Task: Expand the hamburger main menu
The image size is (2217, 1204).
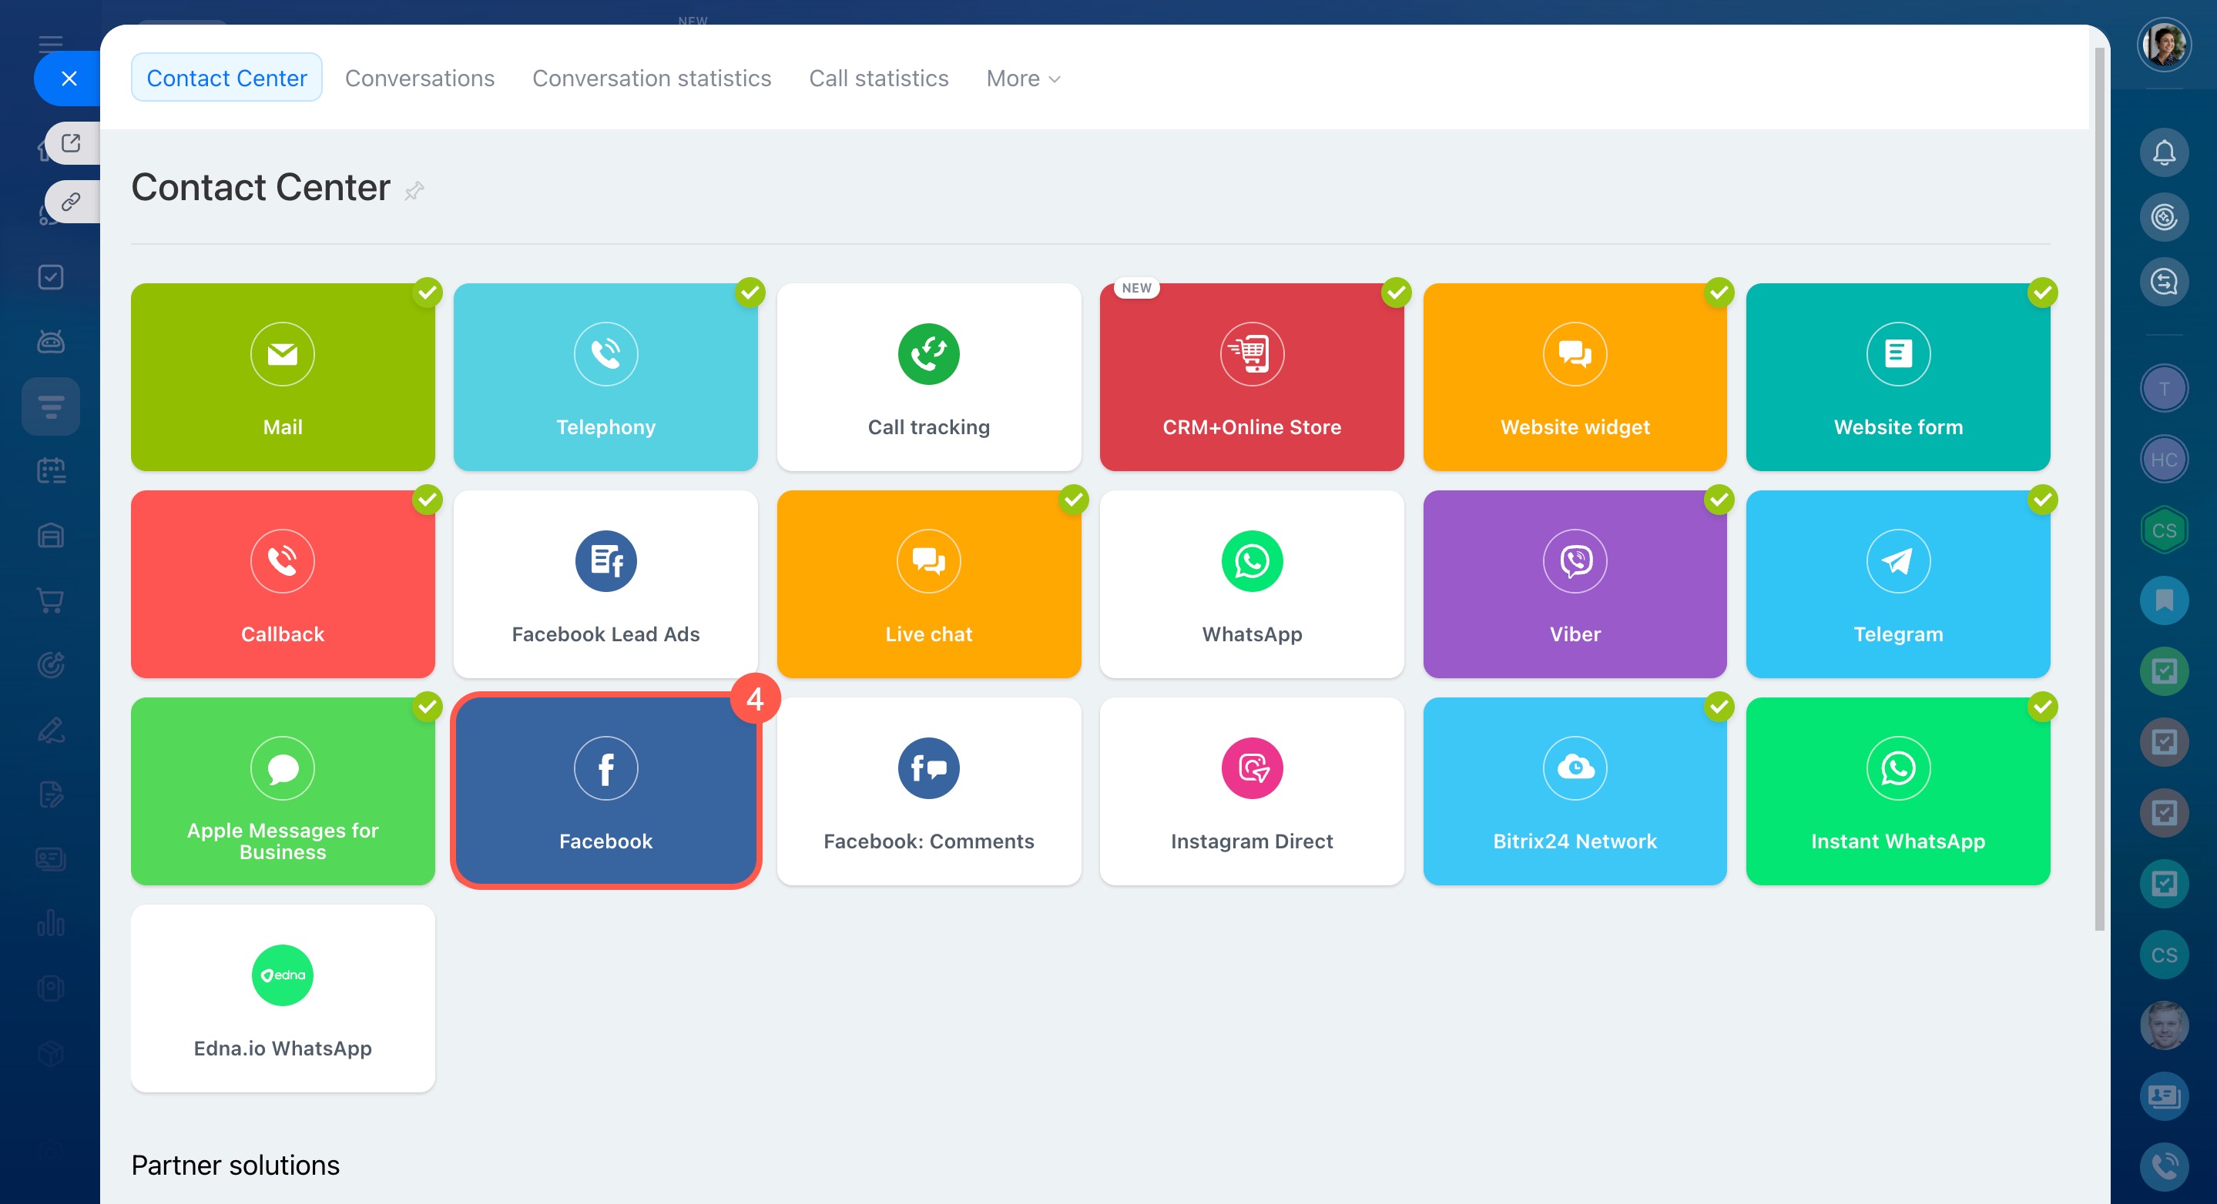Action: (51, 42)
